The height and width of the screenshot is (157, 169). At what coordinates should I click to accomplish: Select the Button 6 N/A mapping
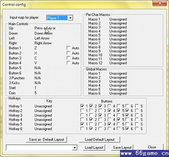point(38,73)
